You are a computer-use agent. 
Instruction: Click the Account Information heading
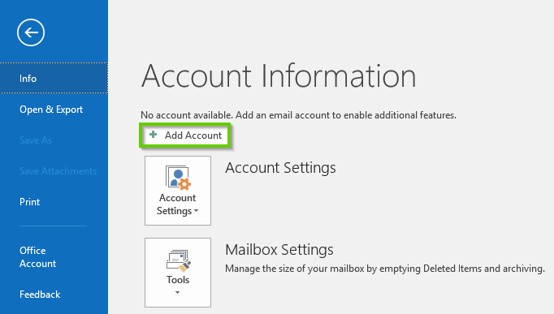click(279, 75)
